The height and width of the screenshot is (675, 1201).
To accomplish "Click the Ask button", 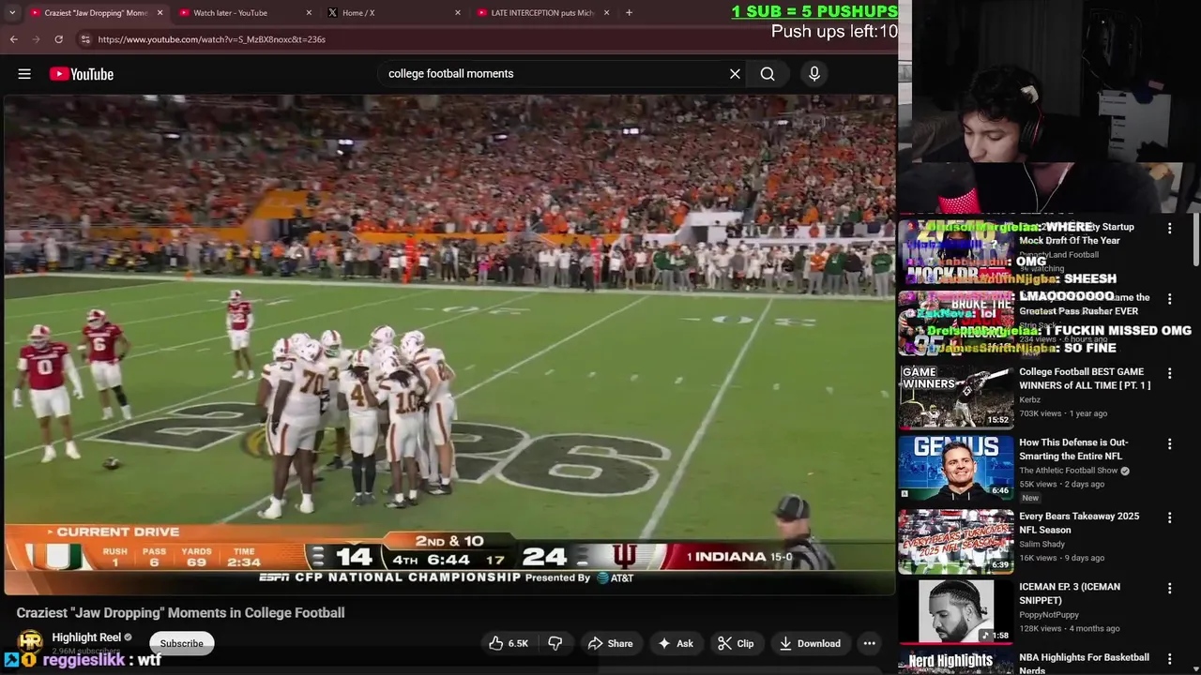I will point(676,643).
